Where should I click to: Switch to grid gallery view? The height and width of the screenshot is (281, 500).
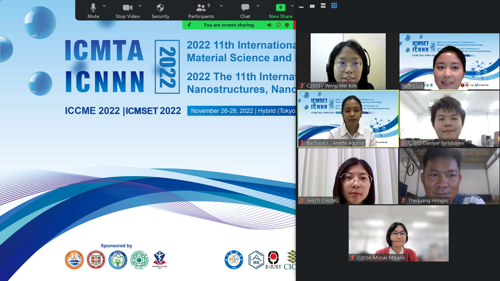[334, 5]
